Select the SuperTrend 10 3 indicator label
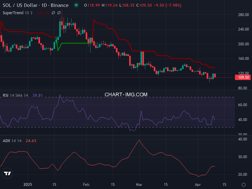 click(x=17, y=13)
